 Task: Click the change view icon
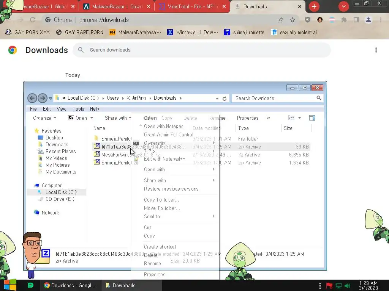pos(291,118)
